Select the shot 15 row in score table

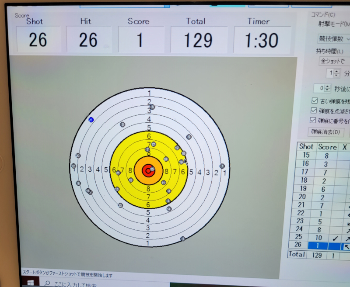(324, 156)
